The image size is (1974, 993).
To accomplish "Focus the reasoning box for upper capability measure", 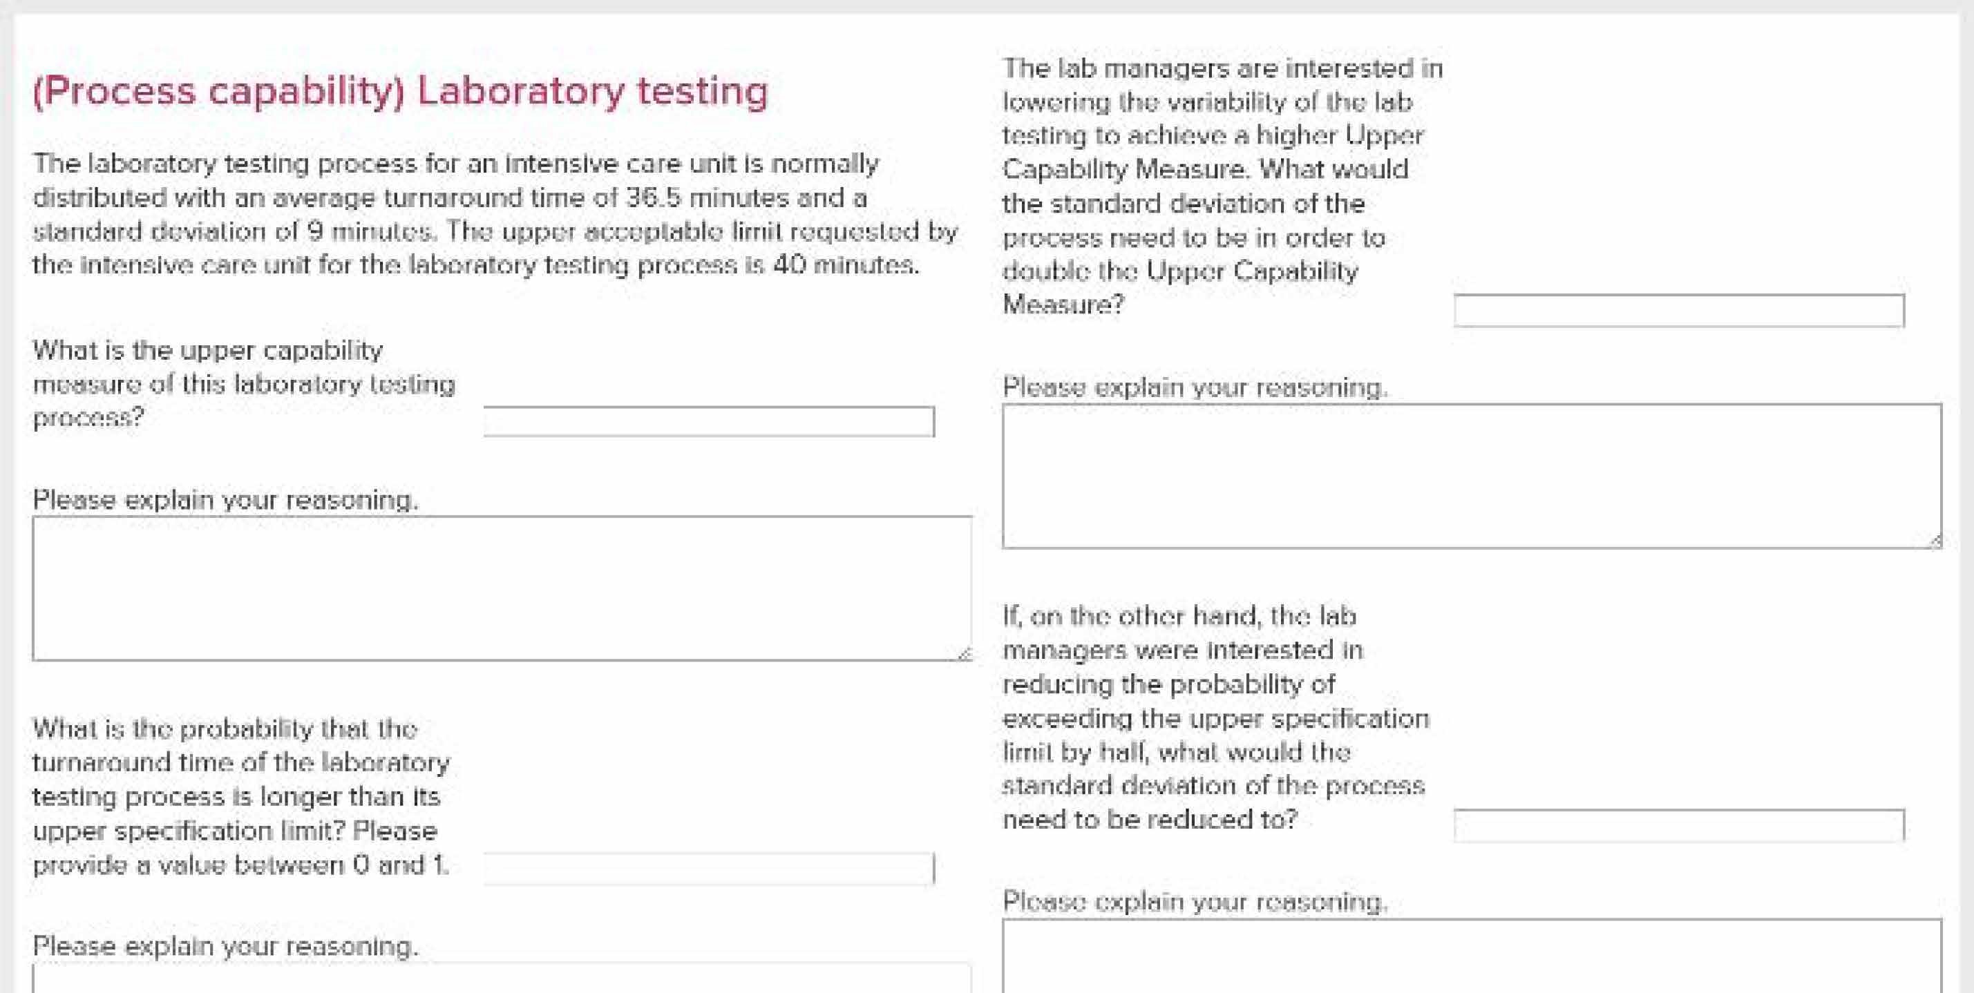I will 502,588.
